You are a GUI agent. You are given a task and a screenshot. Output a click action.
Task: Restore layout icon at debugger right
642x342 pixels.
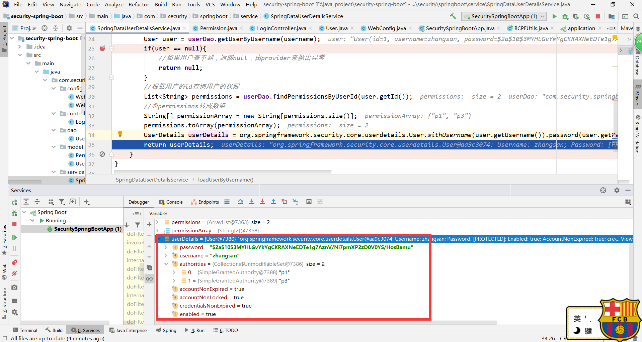coord(628,202)
